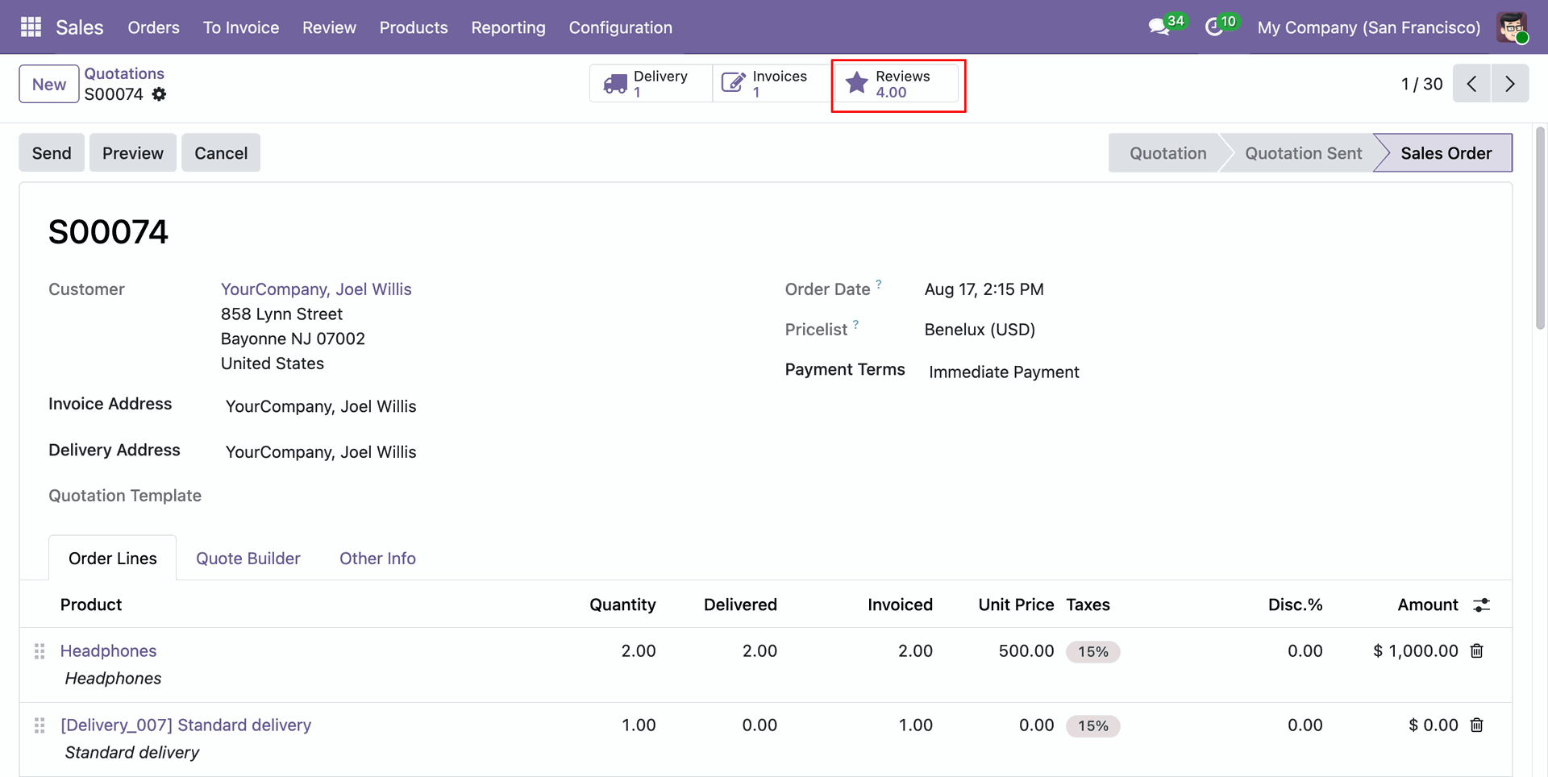This screenshot has width=1548, height=777.
Task: Open the apps grid menu icon
Action: [31, 27]
